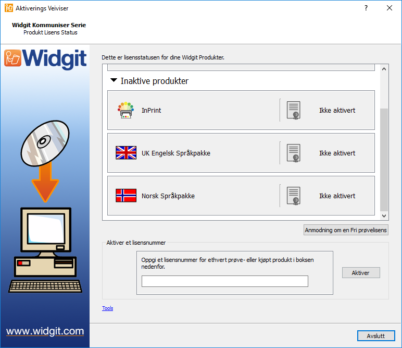Click the CD disc illustration

click(x=45, y=143)
